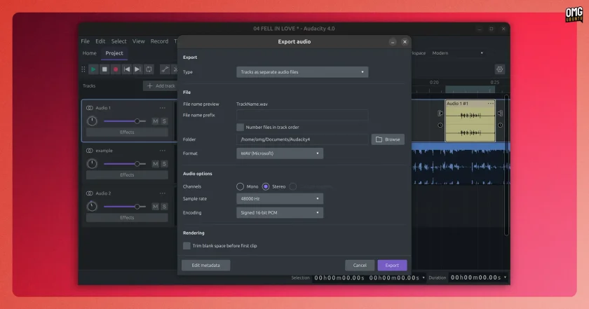Open the Audio 1 #1 clip options menu
Screen dimensions: 589x309
(491, 103)
